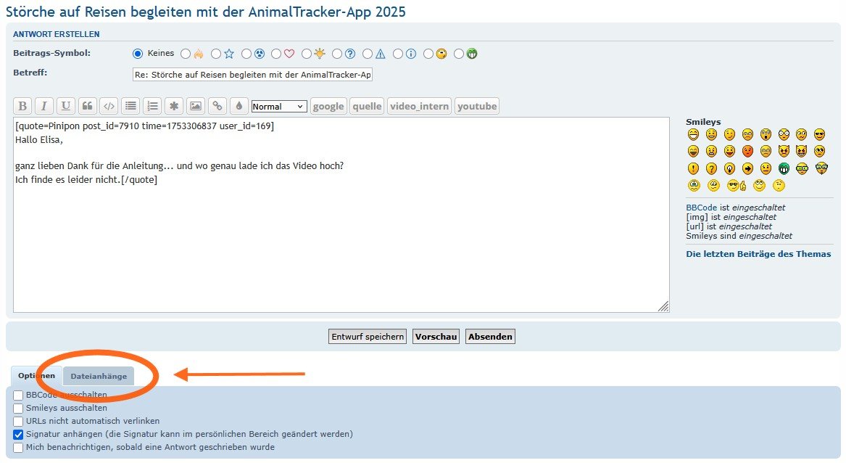Click the Absenden button
Viewport: 846px width, 463px height.
click(x=490, y=337)
